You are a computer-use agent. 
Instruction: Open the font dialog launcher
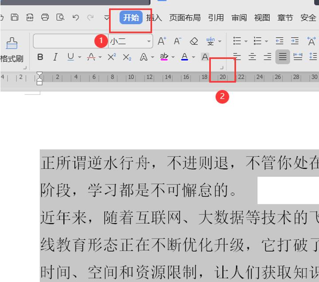coord(222,68)
